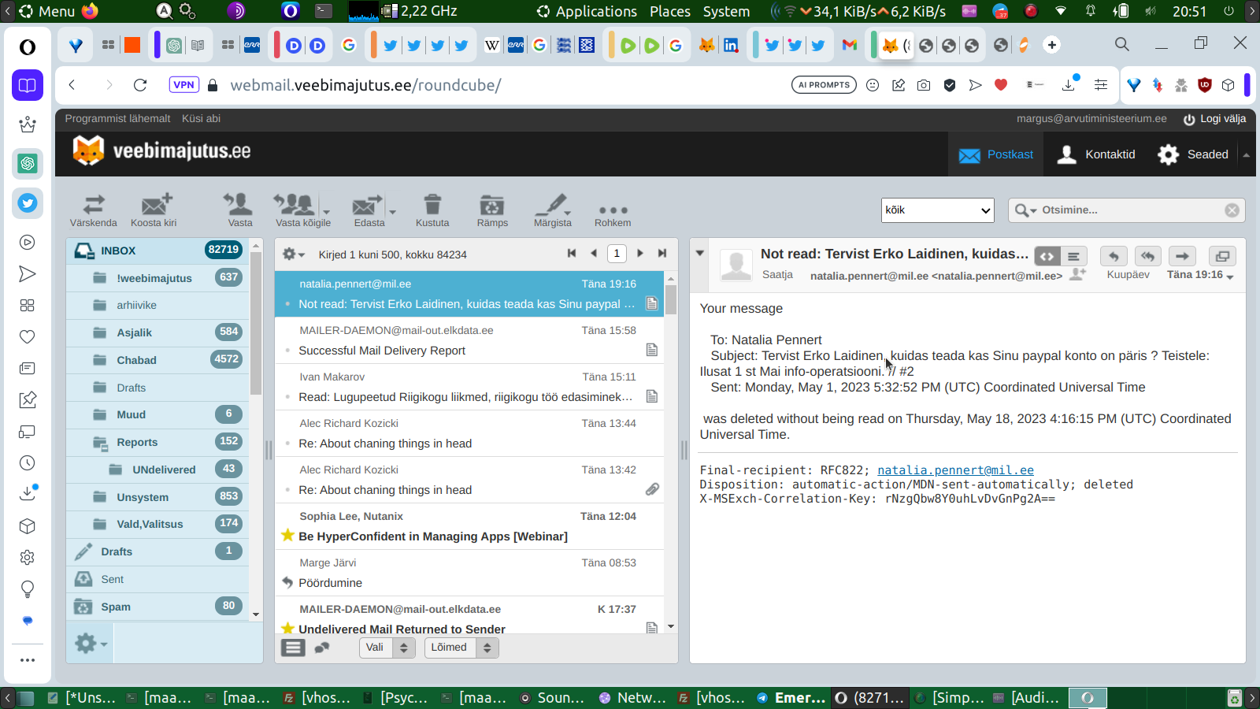Viewport: 1260px width, 709px height.
Task: Open ChatGPT in Opera sidebar
Action: (28, 163)
